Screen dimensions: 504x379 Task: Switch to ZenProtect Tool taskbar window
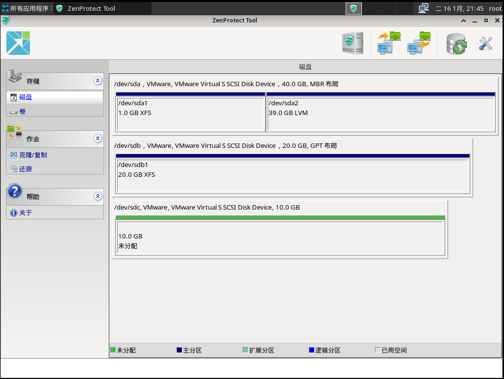[x=91, y=8]
